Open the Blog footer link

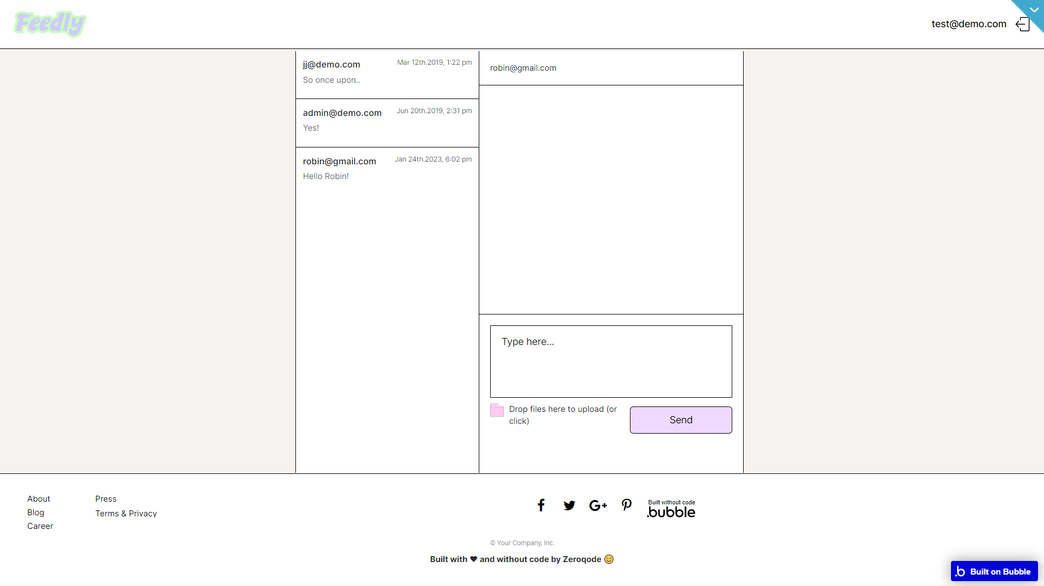tap(36, 513)
